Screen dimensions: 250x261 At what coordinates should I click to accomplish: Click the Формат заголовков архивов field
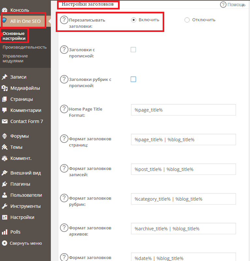183,229
